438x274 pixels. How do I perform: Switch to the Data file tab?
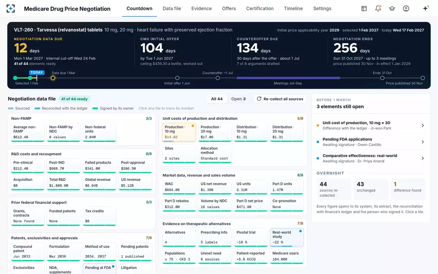tap(172, 8)
